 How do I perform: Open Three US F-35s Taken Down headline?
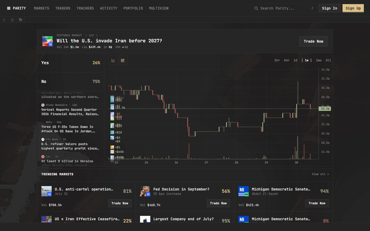pos(68,129)
